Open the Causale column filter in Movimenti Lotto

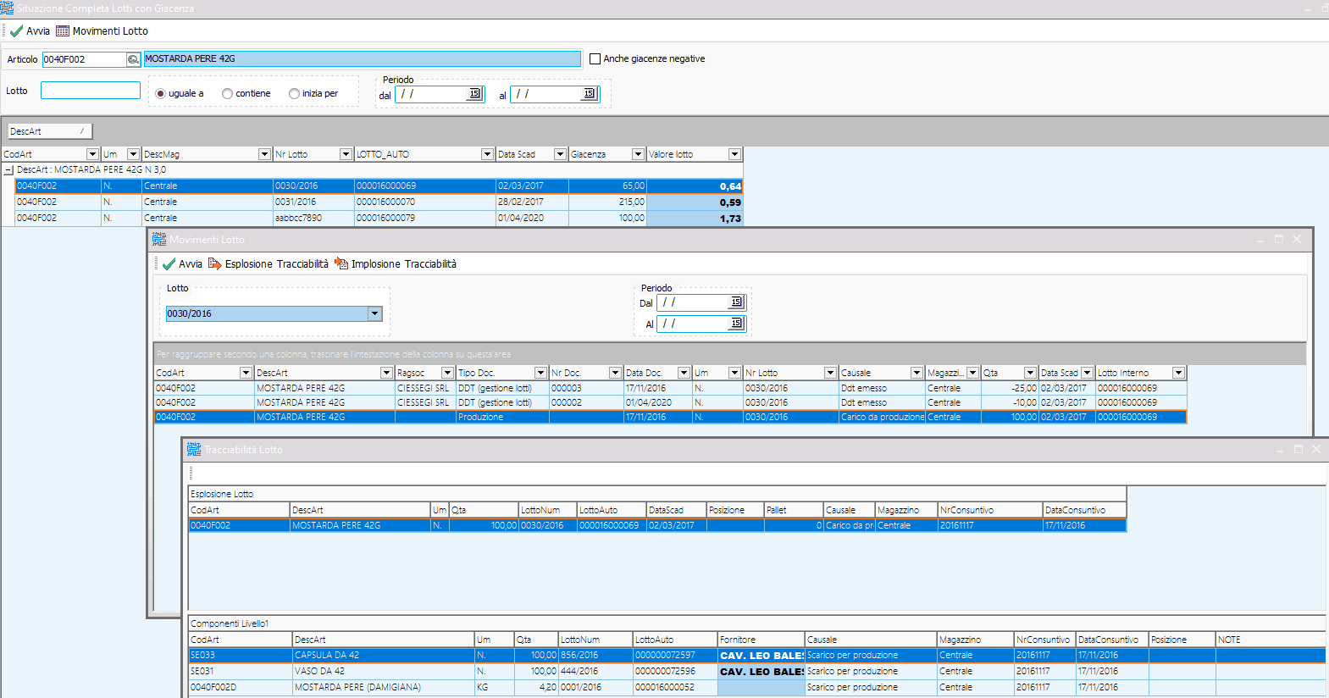(916, 373)
